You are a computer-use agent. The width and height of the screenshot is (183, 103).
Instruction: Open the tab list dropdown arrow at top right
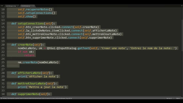click(182, 6)
